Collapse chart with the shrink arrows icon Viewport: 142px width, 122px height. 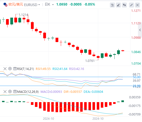pyautogui.click(x=131, y=5)
